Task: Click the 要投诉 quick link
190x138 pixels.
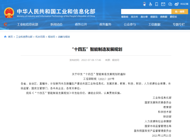Action: click(x=173, y=17)
